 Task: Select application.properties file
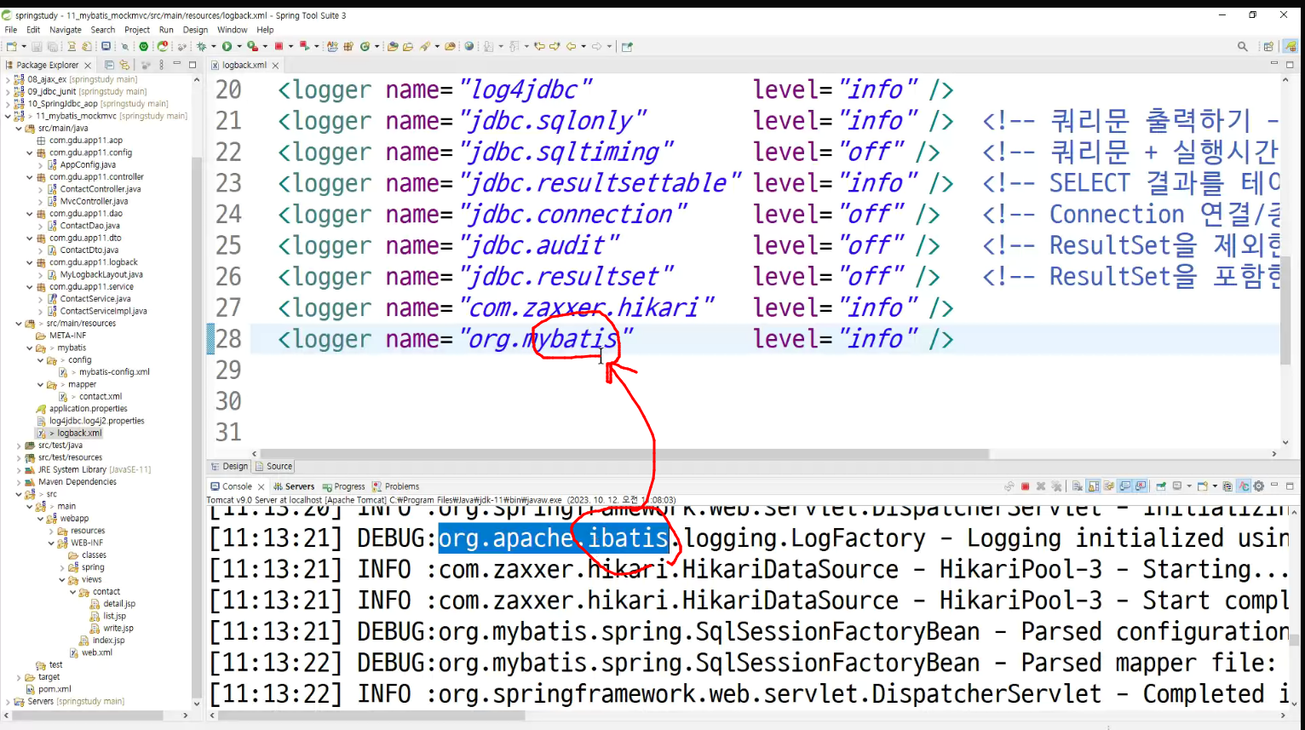[88, 409]
